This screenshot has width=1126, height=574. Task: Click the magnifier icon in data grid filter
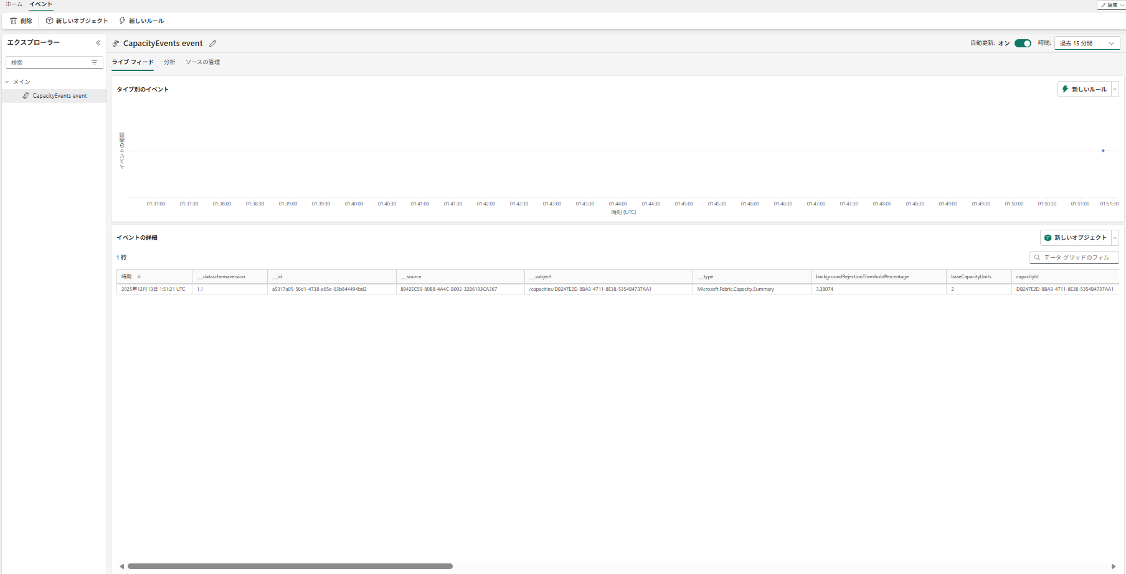(x=1037, y=257)
